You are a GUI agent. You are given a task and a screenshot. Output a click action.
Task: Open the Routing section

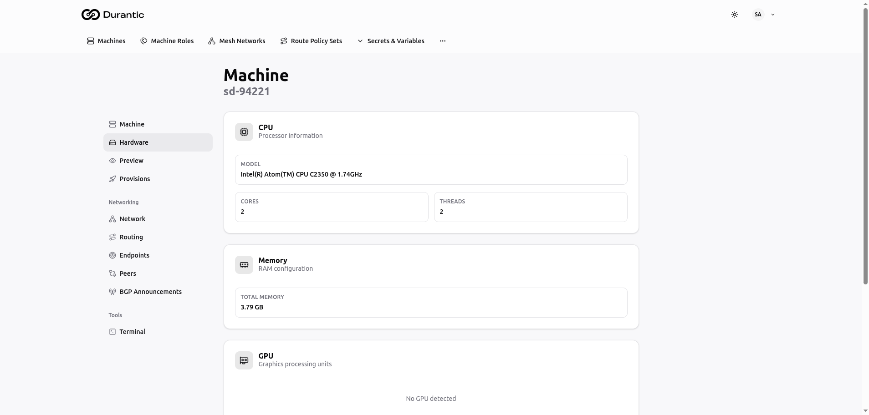(x=131, y=237)
